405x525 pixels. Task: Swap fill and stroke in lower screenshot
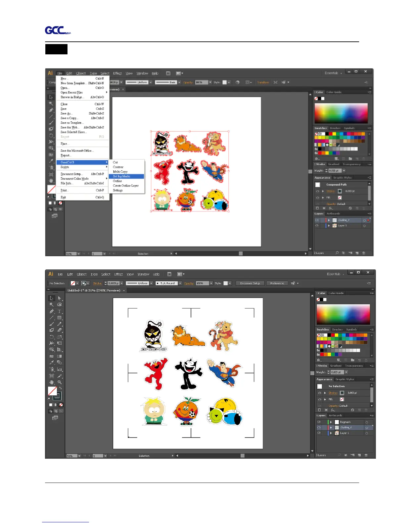coord(60,388)
